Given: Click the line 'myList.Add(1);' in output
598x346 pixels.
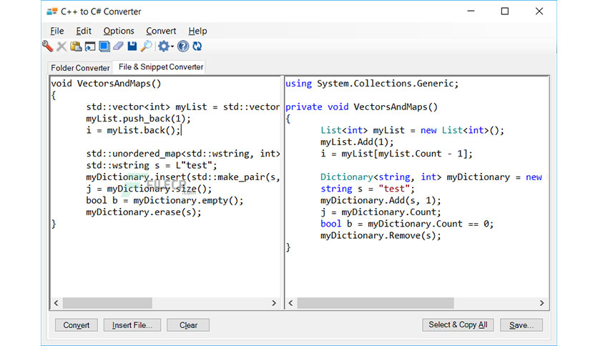Looking at the screenshot, I should (357, 142).
